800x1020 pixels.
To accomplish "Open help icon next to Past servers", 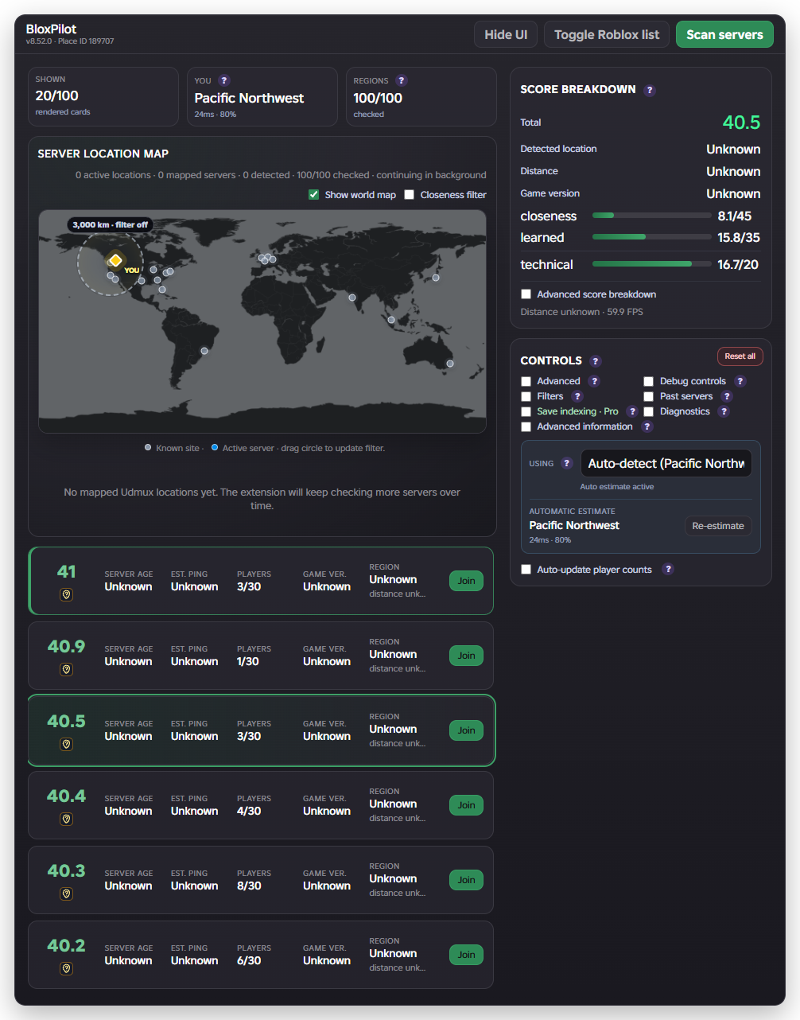I will (727, 396).
